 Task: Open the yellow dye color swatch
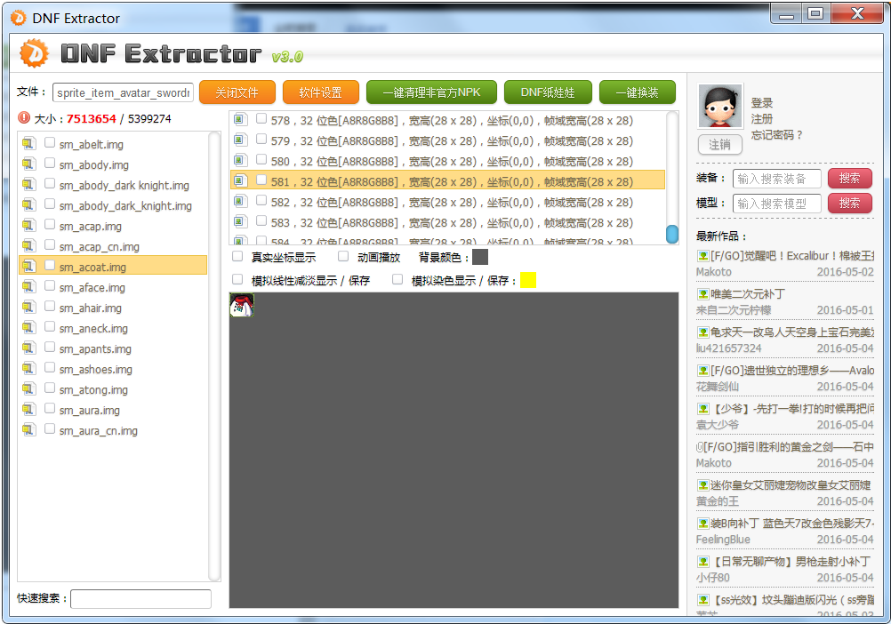click(528, 280)
